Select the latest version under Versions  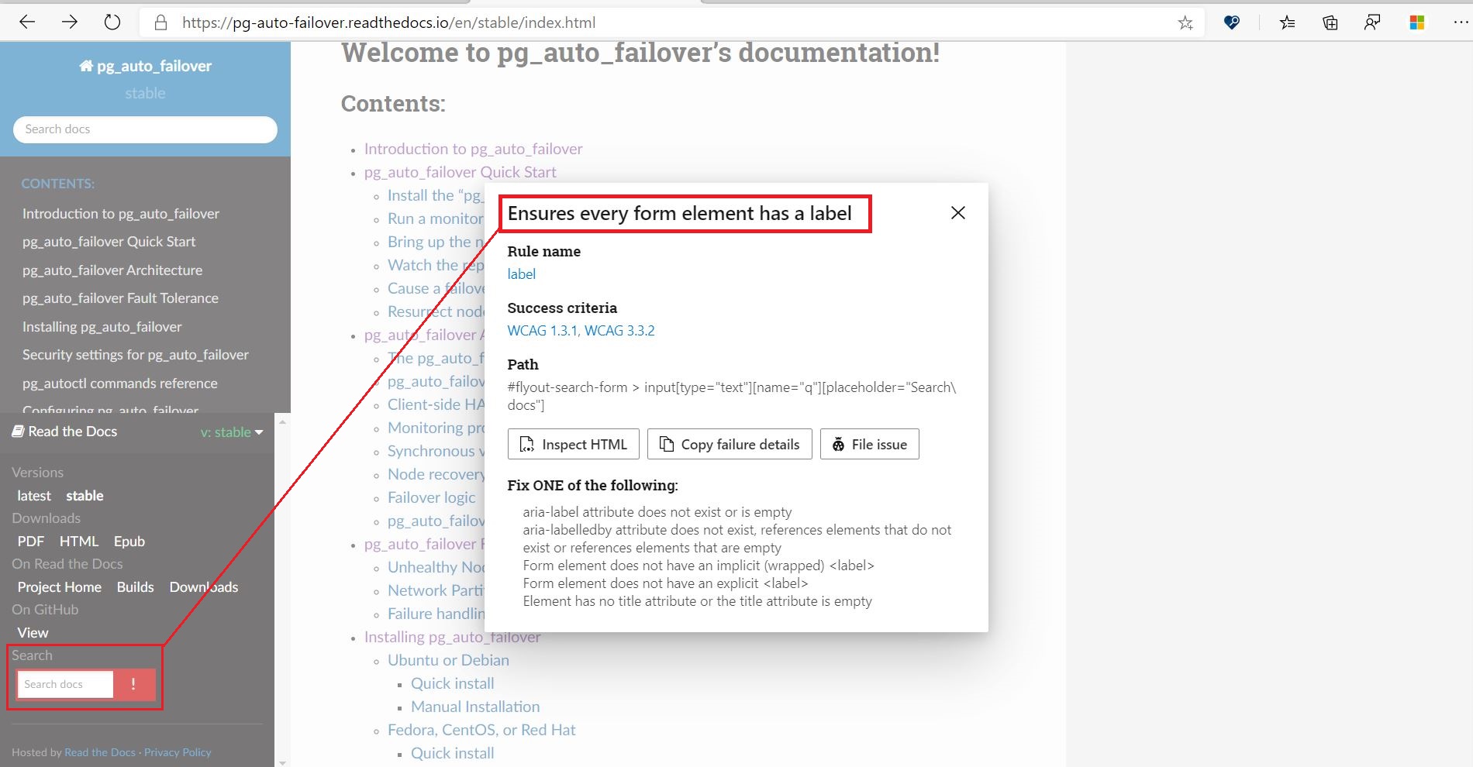(x=33, y=495)
